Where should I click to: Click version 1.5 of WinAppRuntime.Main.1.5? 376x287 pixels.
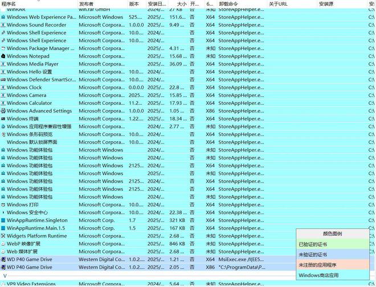(x=132, y=228)
